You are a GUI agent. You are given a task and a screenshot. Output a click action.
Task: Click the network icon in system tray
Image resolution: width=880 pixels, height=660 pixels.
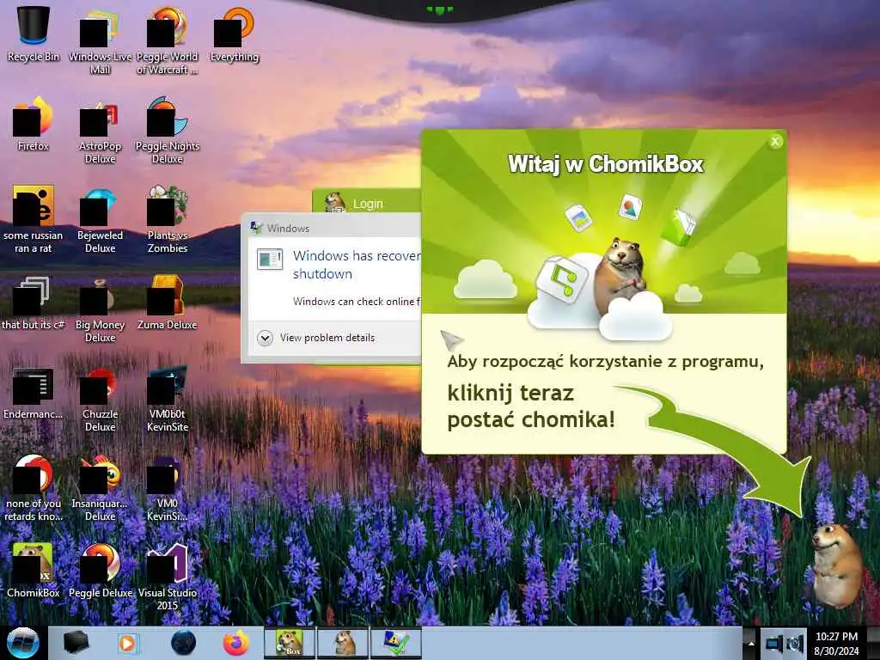774,643
